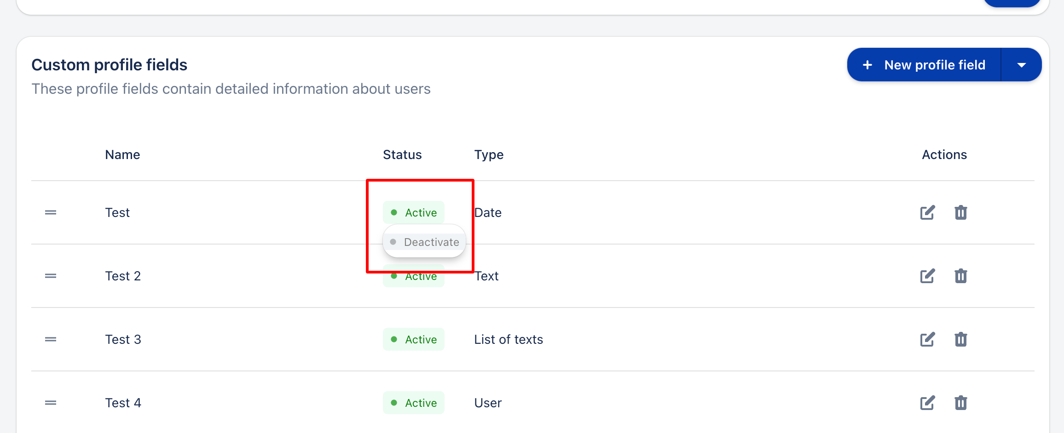The height and width of the screenshot is (433, 1064).
Task: Click the edit icon for Test
Action: [x=927, y=212]
